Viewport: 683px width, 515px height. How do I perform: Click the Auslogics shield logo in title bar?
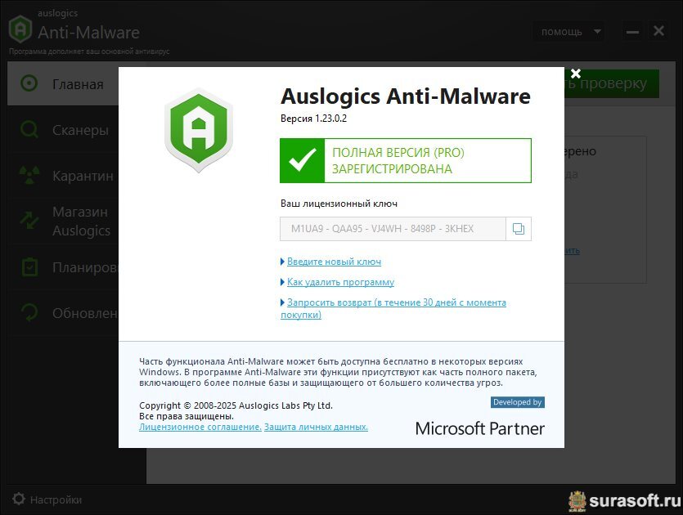coord(20,29)
